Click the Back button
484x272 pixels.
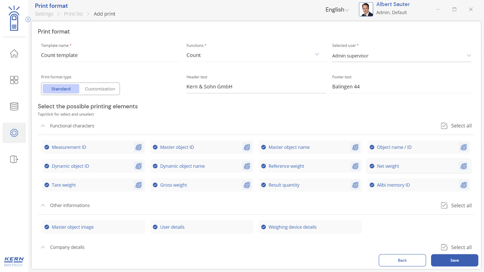tap(402, 260)
